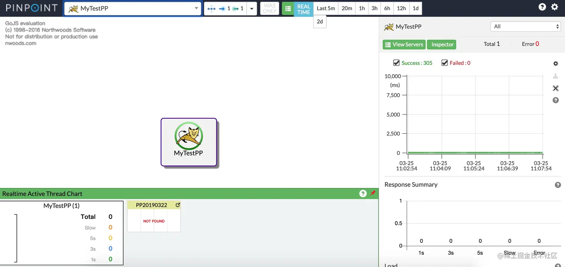Click the Realtime Active Thread Chart title
This screenshot has width=565, height=267.
42,194
